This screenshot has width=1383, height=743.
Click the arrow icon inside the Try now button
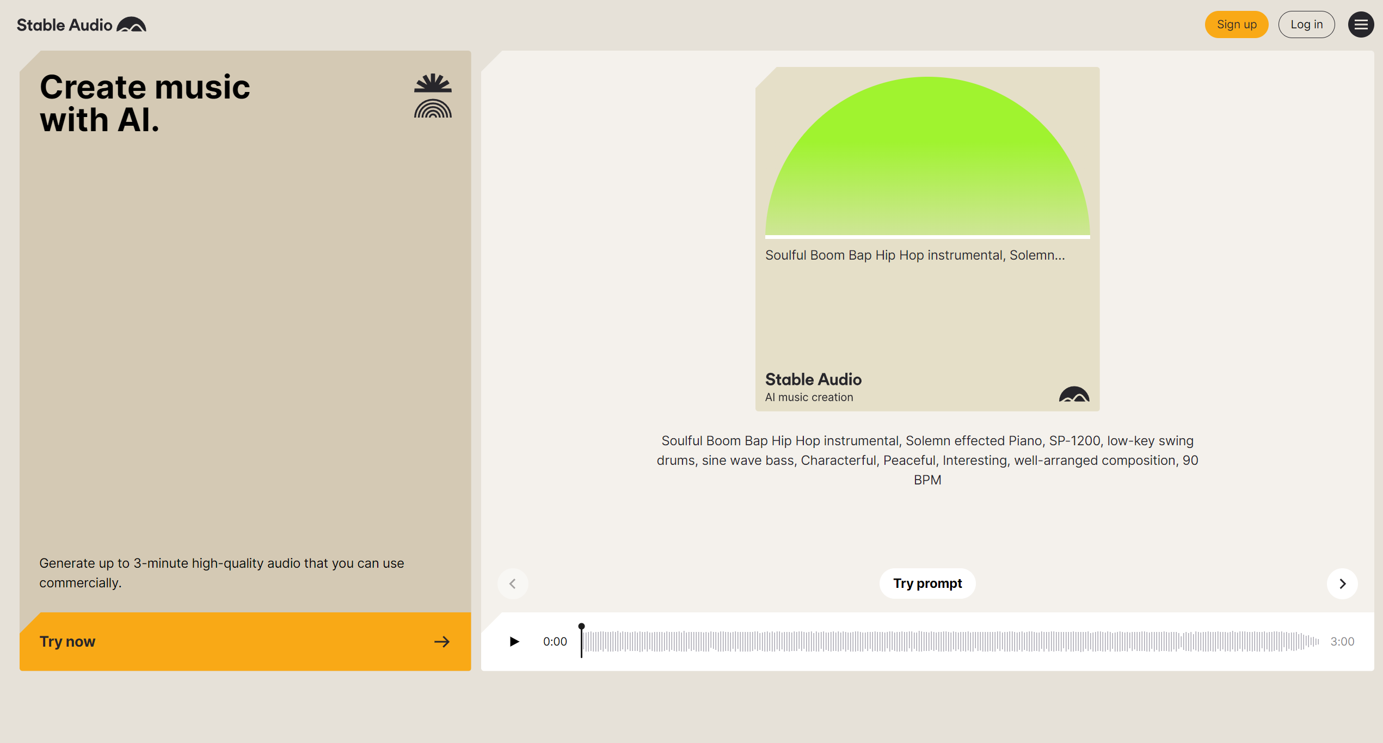click(x=442, y=642)
